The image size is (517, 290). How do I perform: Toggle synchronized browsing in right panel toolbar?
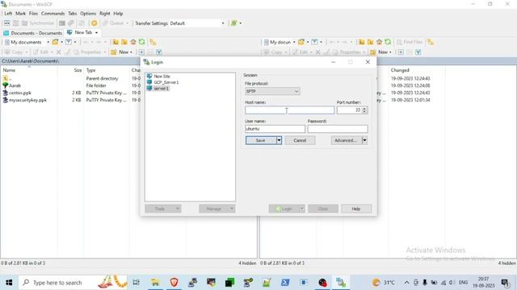[431, 42]
